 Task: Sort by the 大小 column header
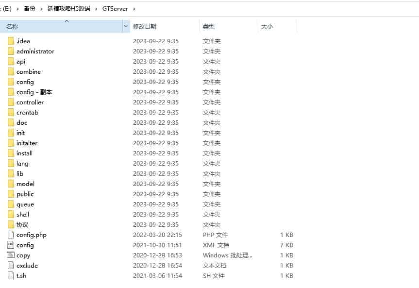pos(277,26)
